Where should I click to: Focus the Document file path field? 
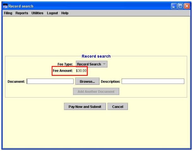point(50,81)
